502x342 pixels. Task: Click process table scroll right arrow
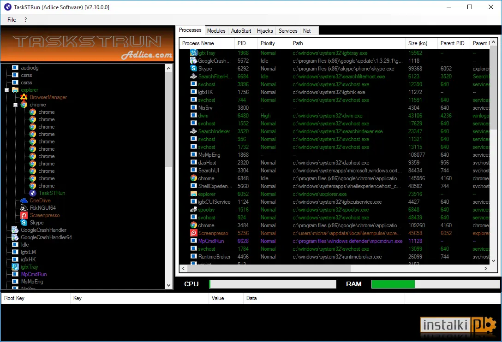pos(486,268)
